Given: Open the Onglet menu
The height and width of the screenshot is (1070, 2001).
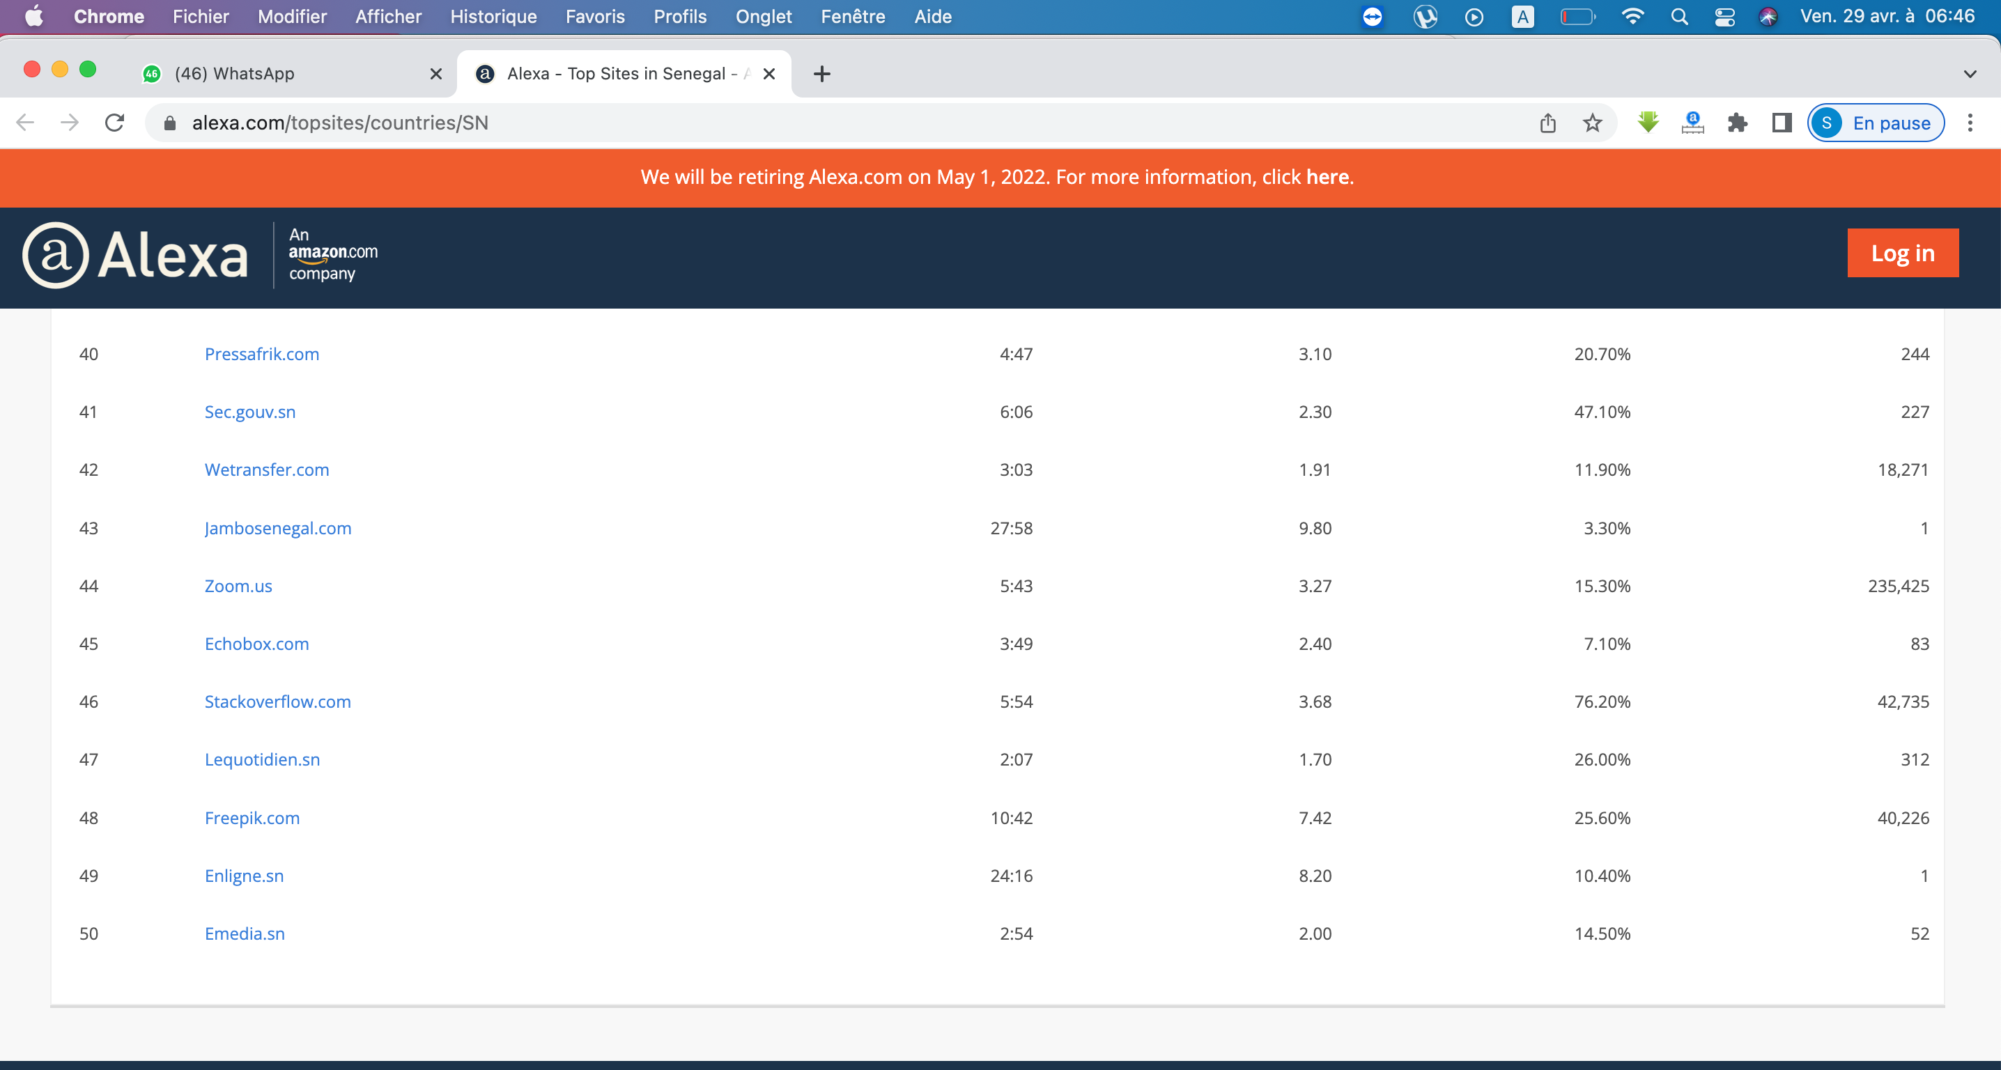Looking at the screenshot, I should [x=764, y=16].
